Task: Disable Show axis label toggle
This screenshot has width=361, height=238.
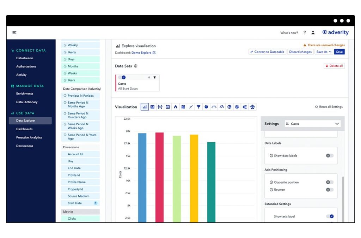Action: pos(330,216)
